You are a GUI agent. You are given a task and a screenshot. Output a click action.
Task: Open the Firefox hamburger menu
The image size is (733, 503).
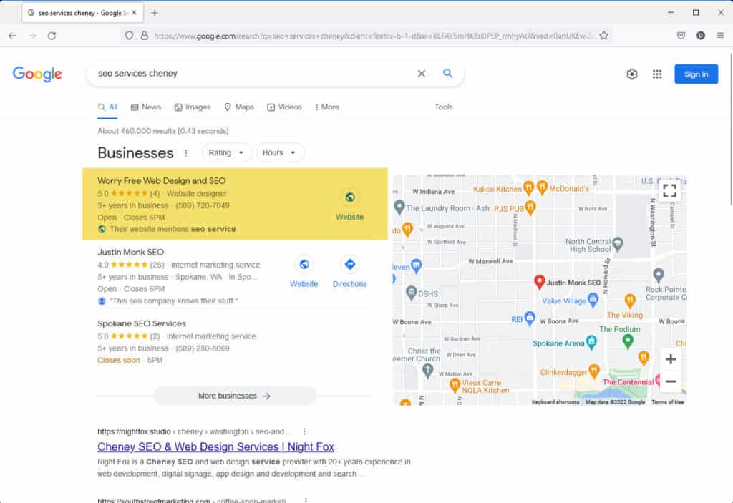[720, 36]
